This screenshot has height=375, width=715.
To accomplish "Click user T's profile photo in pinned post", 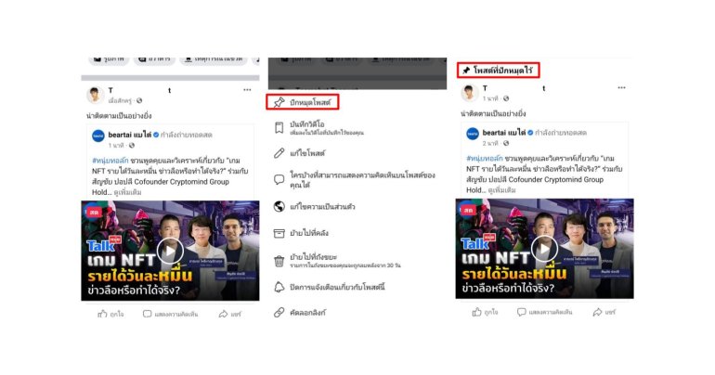I will [469, 93].
